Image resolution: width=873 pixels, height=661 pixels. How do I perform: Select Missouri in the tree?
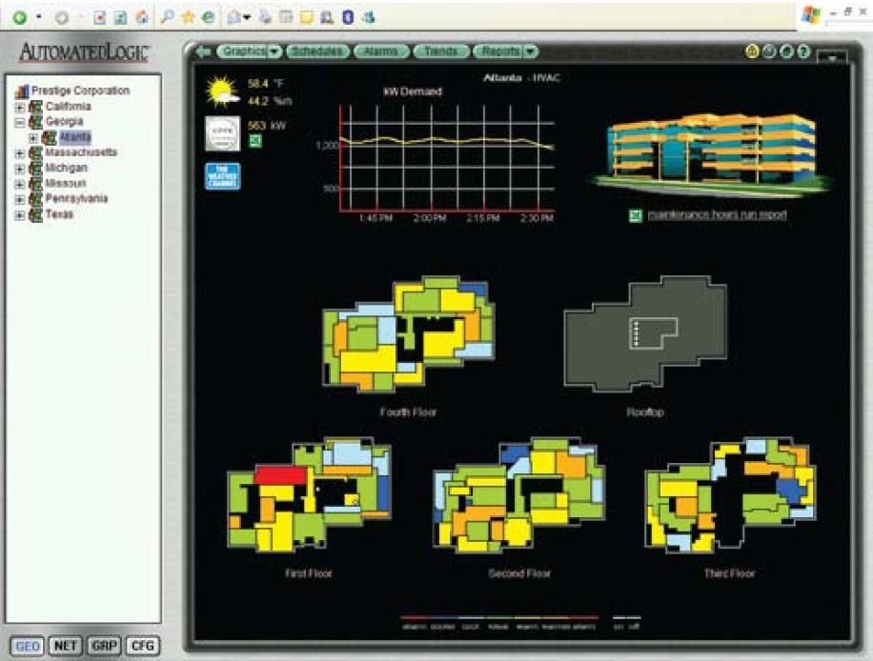[x=66, y=183]
